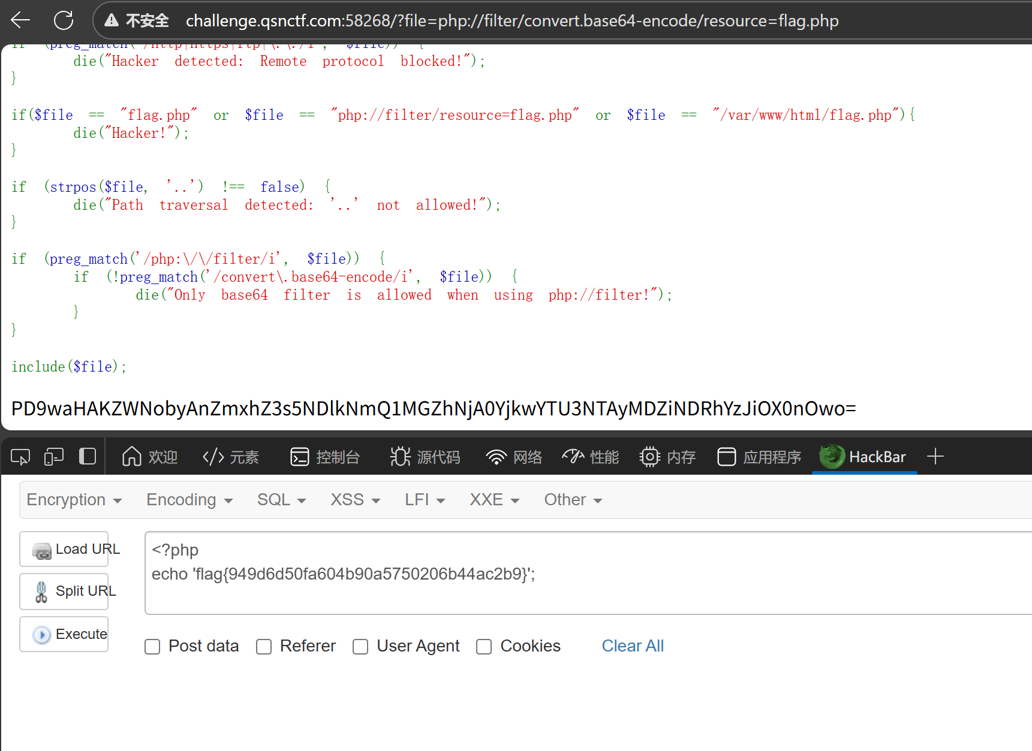Switch to the 性能 performance tab
Viewport: 1032px width, 751px height.
(591, 457)
